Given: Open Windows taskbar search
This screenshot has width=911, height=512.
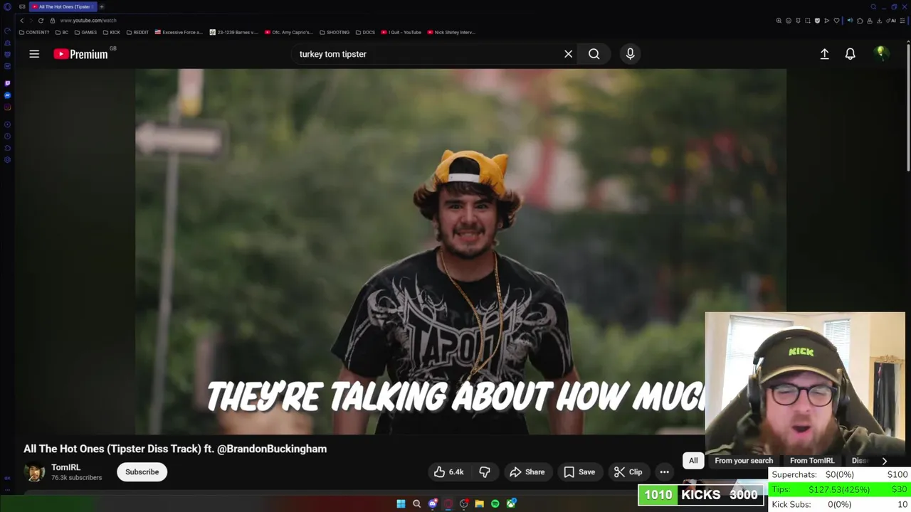Looking at the screenshot, I should pos(417,503).
